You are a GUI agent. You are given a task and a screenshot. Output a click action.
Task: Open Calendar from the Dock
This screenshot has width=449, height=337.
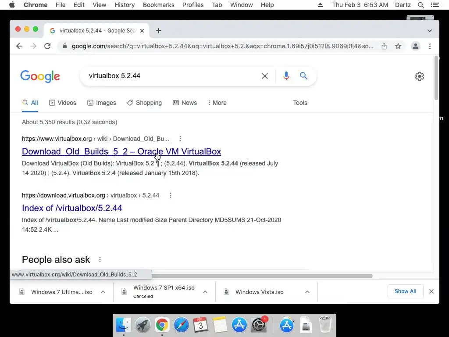coord(201,325)
